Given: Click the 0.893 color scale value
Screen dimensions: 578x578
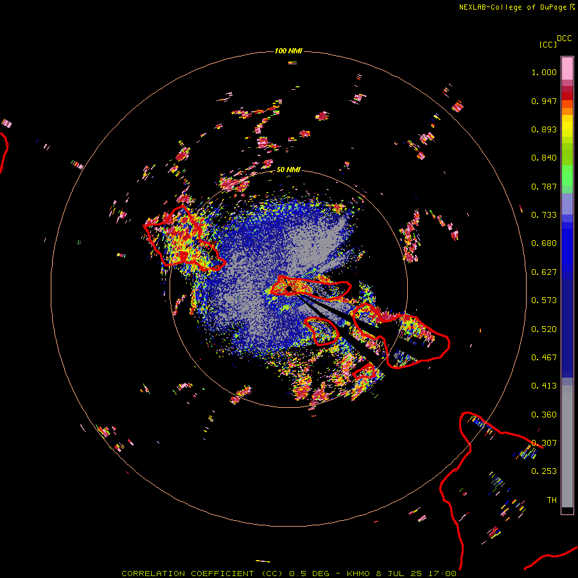Looking at the screenshot, I should click(x=544, y=129).
